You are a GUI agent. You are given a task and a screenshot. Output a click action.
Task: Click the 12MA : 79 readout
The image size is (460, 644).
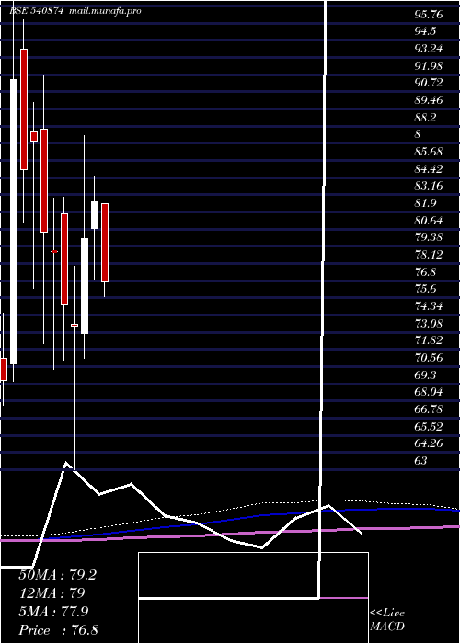52,593
